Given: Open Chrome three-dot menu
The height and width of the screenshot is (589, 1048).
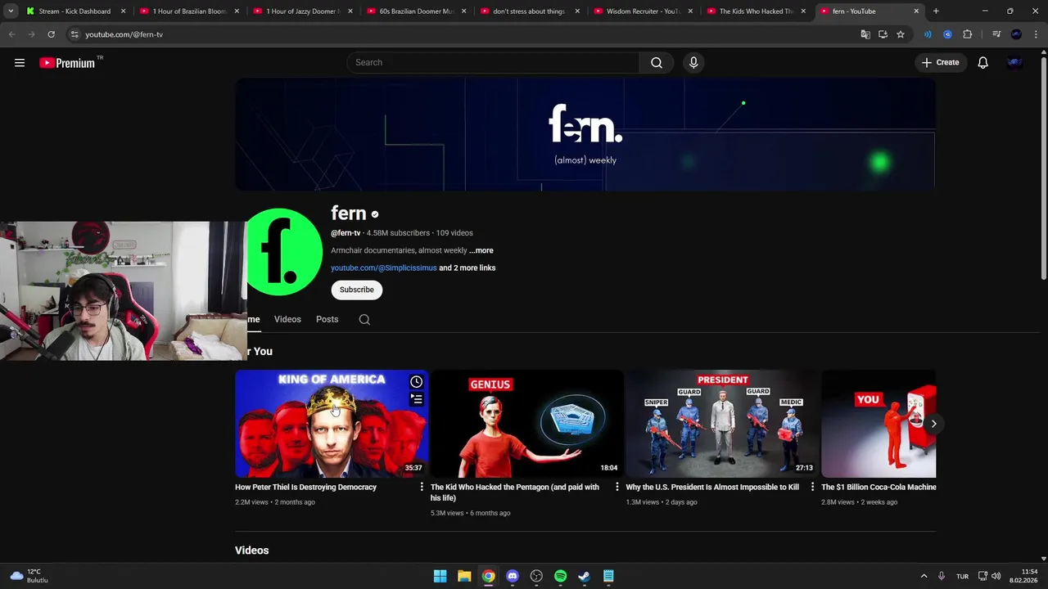Looking at the screenshot, I should click(1037, 34).
